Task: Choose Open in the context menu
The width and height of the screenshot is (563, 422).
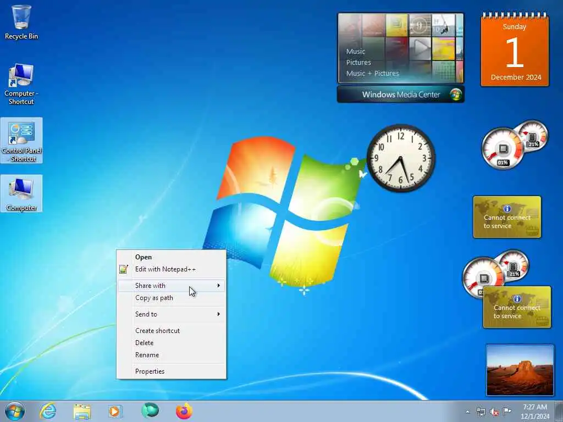Action: pos(172,257)
